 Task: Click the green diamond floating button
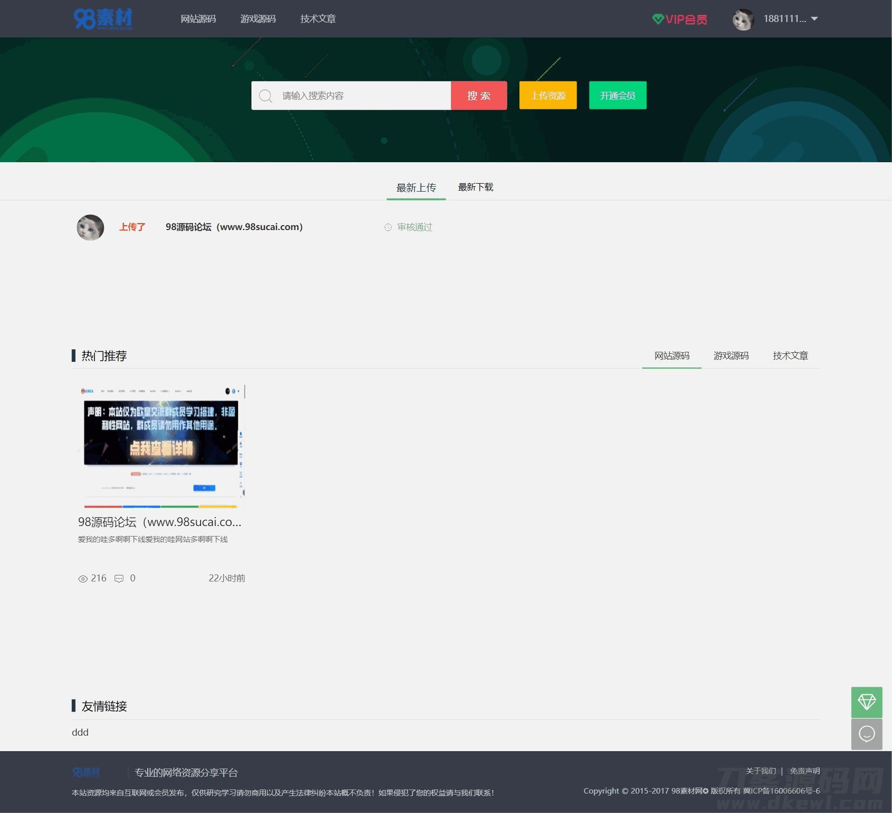pos(867,702)
